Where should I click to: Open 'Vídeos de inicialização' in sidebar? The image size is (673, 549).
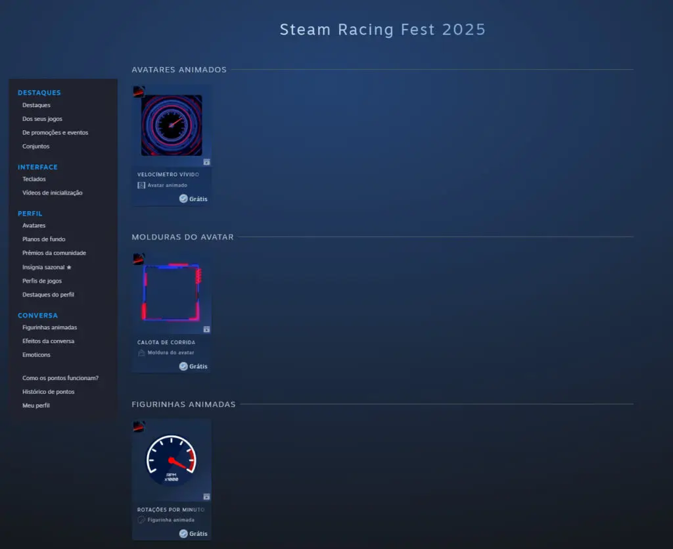[x=53, y=193]
